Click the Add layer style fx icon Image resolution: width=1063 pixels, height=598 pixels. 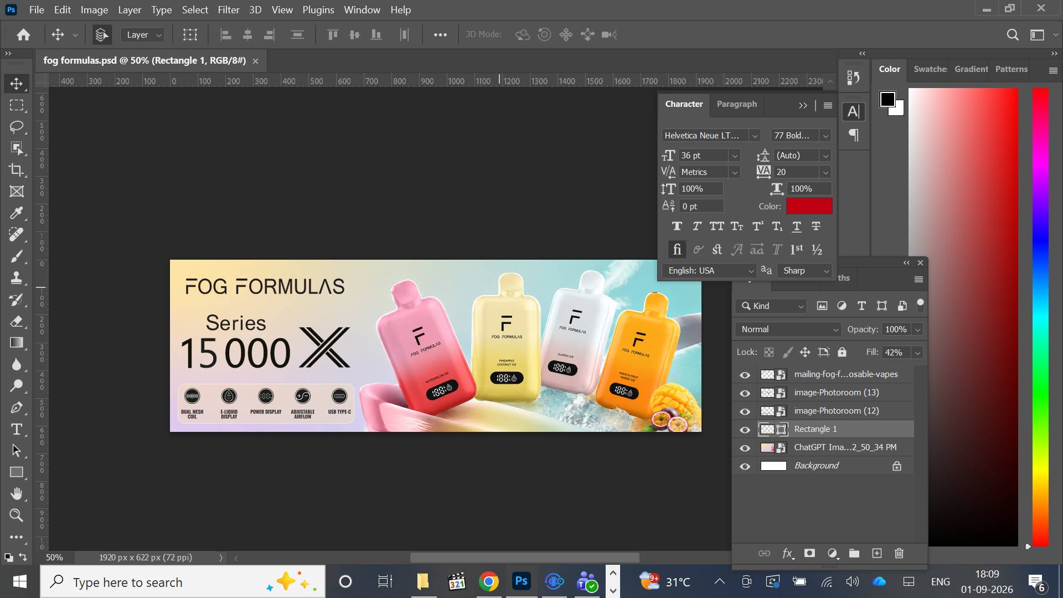pos(788,553)
